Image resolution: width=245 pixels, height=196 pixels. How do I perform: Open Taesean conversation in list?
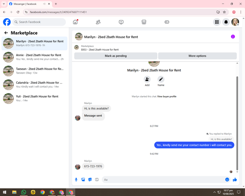coord(34,71)
